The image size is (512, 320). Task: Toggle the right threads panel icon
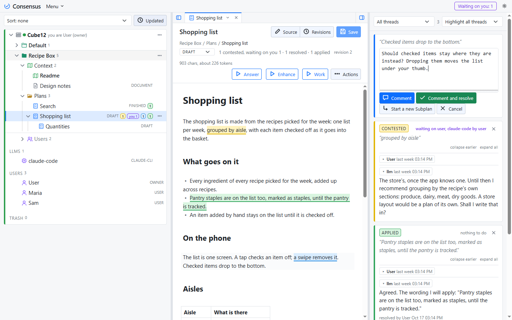tap(362, 18)
